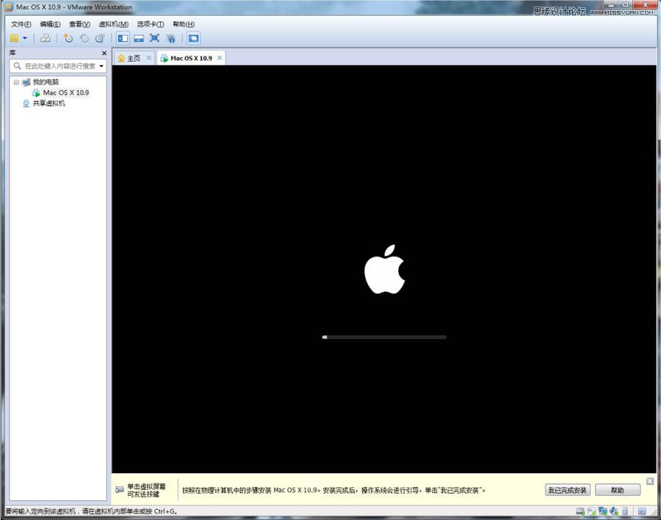Enter full screen mode icon
This screenshot has height=520, width=661.
pos(154,38)
